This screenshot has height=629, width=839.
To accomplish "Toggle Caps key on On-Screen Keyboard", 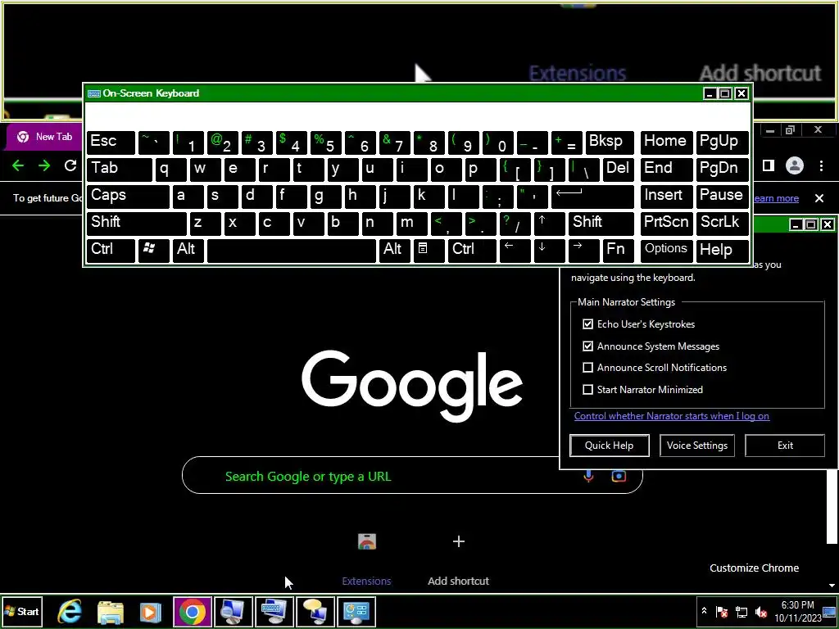I will (128, 197).
